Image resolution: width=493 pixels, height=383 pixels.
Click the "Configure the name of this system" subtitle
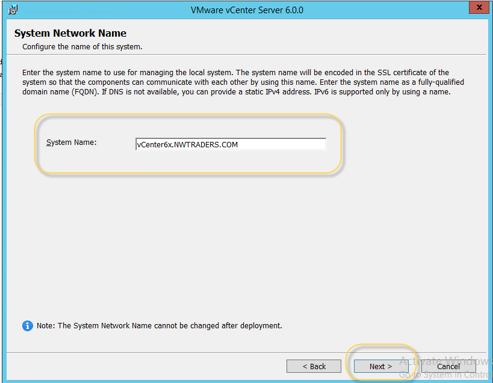(x=82, y=46)
